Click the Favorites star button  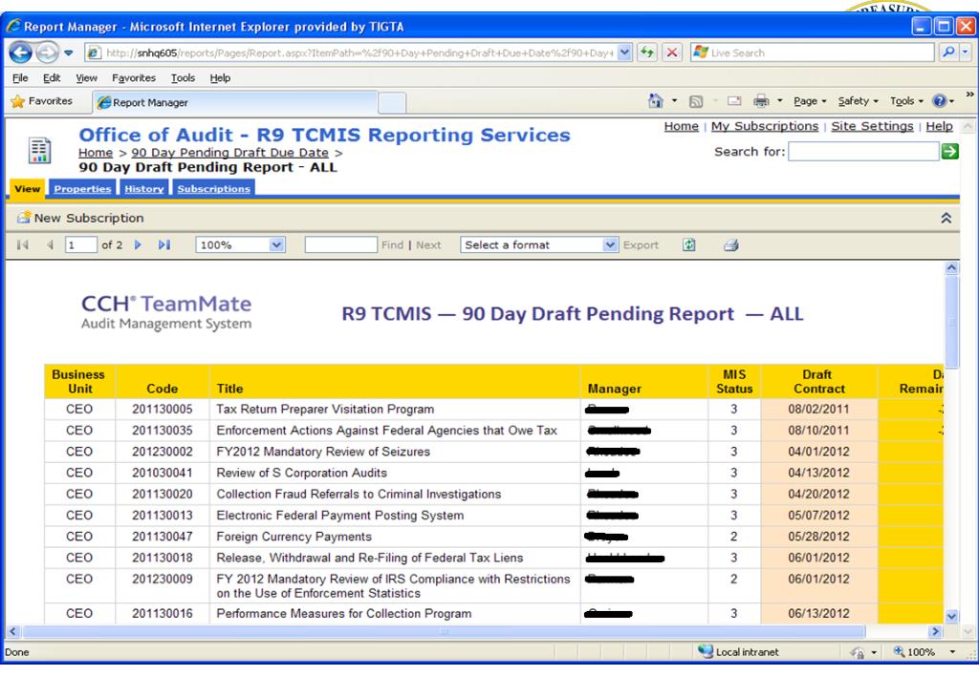tap(42, 101)
